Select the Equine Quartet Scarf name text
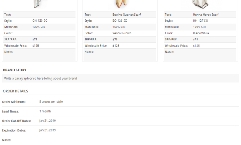 coord(127,14)
